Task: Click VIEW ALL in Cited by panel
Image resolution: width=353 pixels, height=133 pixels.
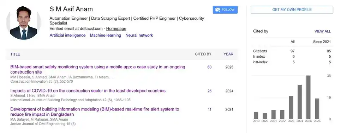Action: [323, 31]
